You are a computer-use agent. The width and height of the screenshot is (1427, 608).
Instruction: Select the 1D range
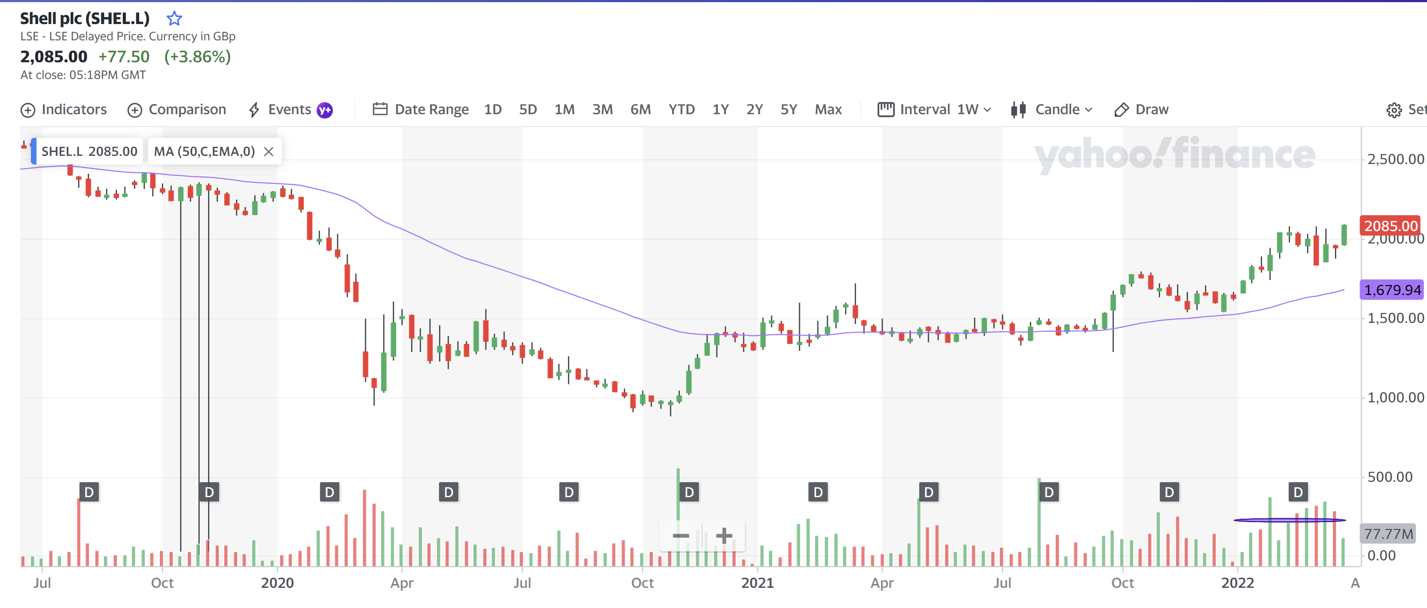(492, 109)
